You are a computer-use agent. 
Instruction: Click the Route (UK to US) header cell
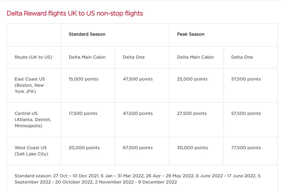click(34, 57)
